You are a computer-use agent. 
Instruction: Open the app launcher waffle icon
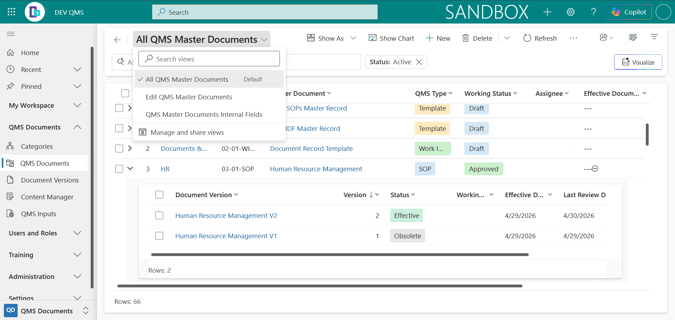[11, 12]
